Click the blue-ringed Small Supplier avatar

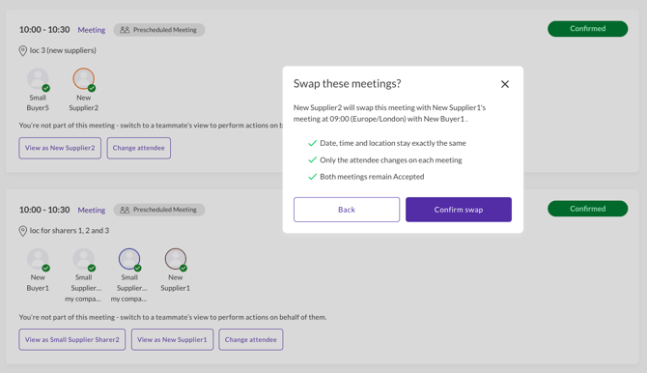coord(129,259)
